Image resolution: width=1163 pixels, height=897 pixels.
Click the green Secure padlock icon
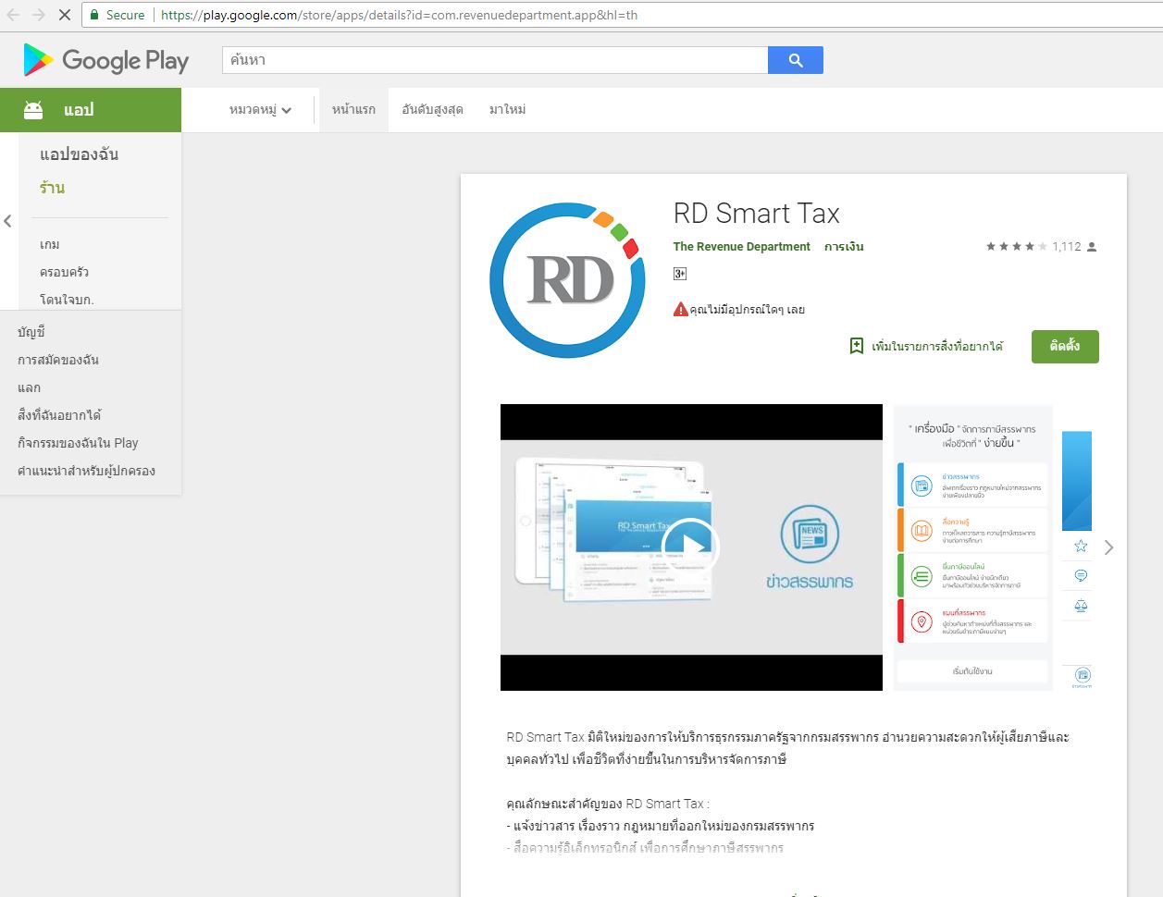[93, 15]
